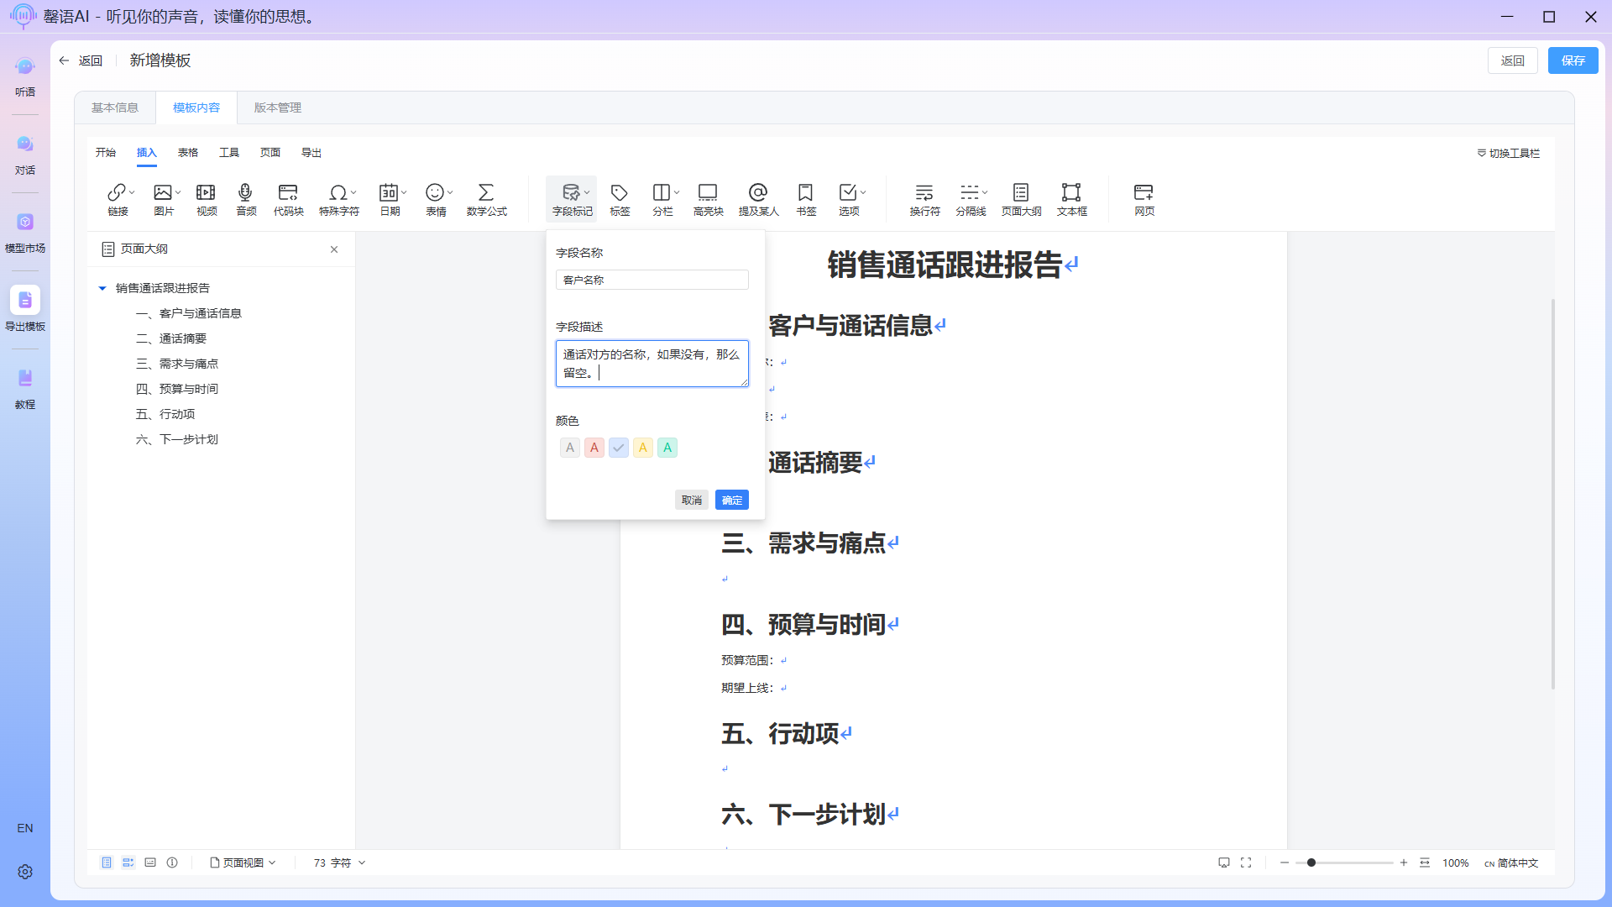This screenshot has width=1612, height=907.
Task: Open the 页面视图 view dropdown
Action: point(243,862)
